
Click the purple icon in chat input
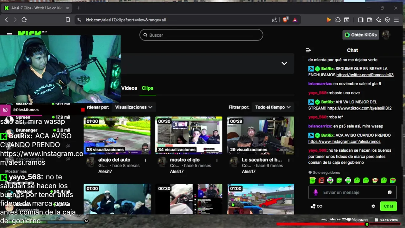click(315, 192)
